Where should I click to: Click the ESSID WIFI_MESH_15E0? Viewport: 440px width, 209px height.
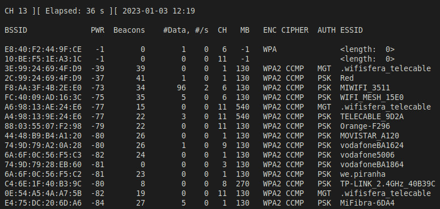tap(372, 97)
